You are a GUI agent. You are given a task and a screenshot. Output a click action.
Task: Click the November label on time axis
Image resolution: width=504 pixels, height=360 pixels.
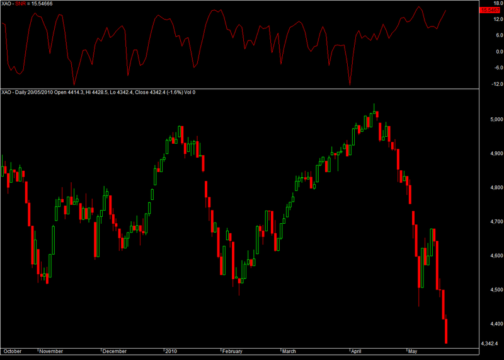point(51,351)
